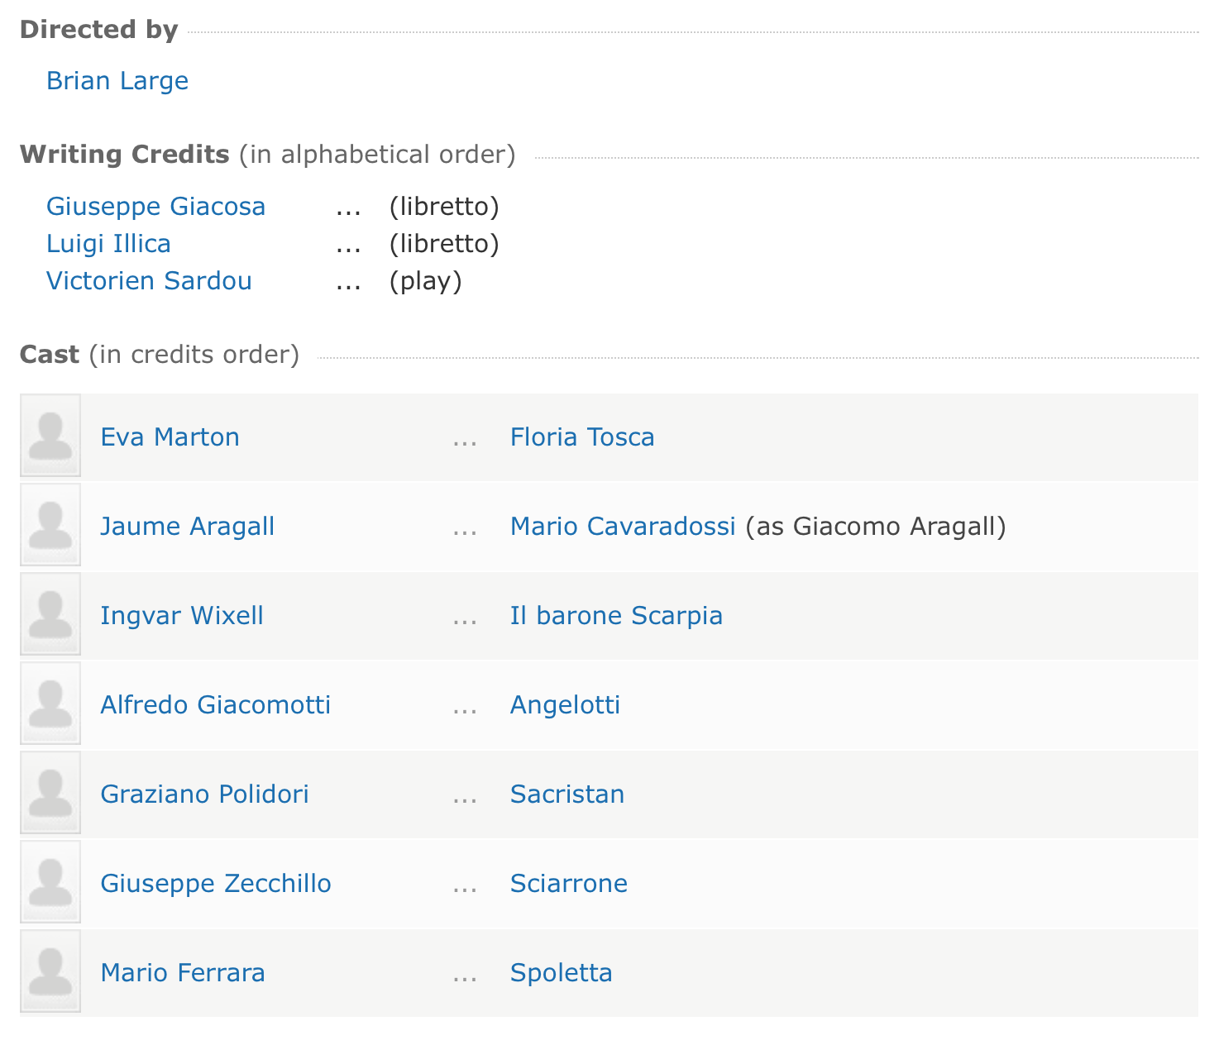Screen dimensions: 1219x1040
Task: Open the Eva Marton name link
Action: pyautogui.click(x=170, y=437)
